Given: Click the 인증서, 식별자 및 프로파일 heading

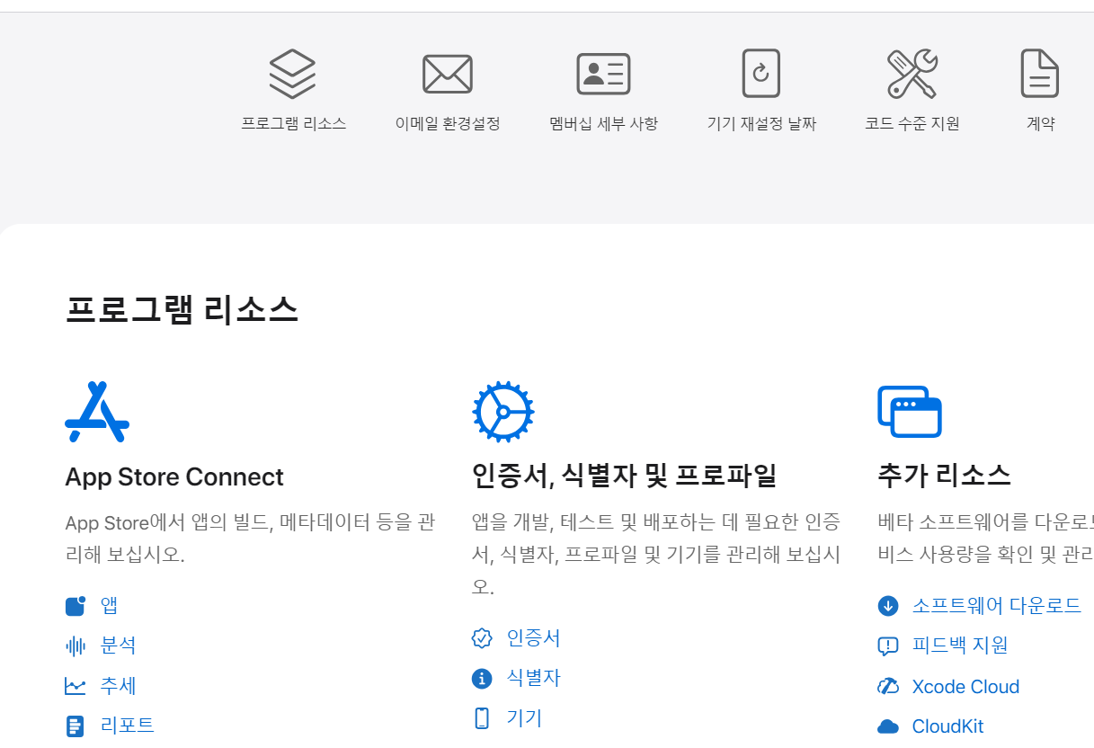Looking at the screenshot, I should tap(624, 475).
